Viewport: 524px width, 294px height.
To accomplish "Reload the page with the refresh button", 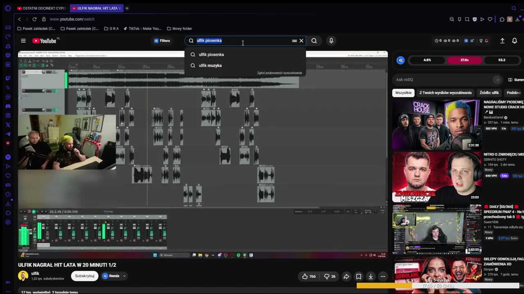I will tap(34, 19).
